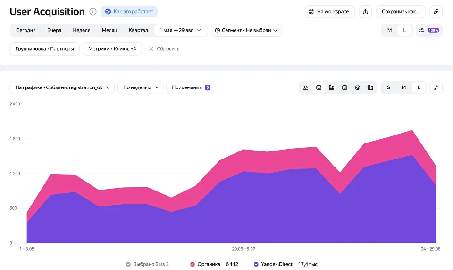Screen dimensions: 453x270
Task: Open 'Примечания' notes with 5 badge
Action: click(190, 87)
